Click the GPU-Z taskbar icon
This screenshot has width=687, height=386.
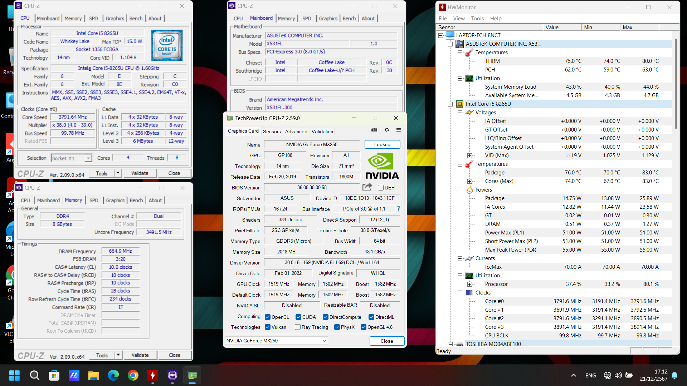point(192,375)
